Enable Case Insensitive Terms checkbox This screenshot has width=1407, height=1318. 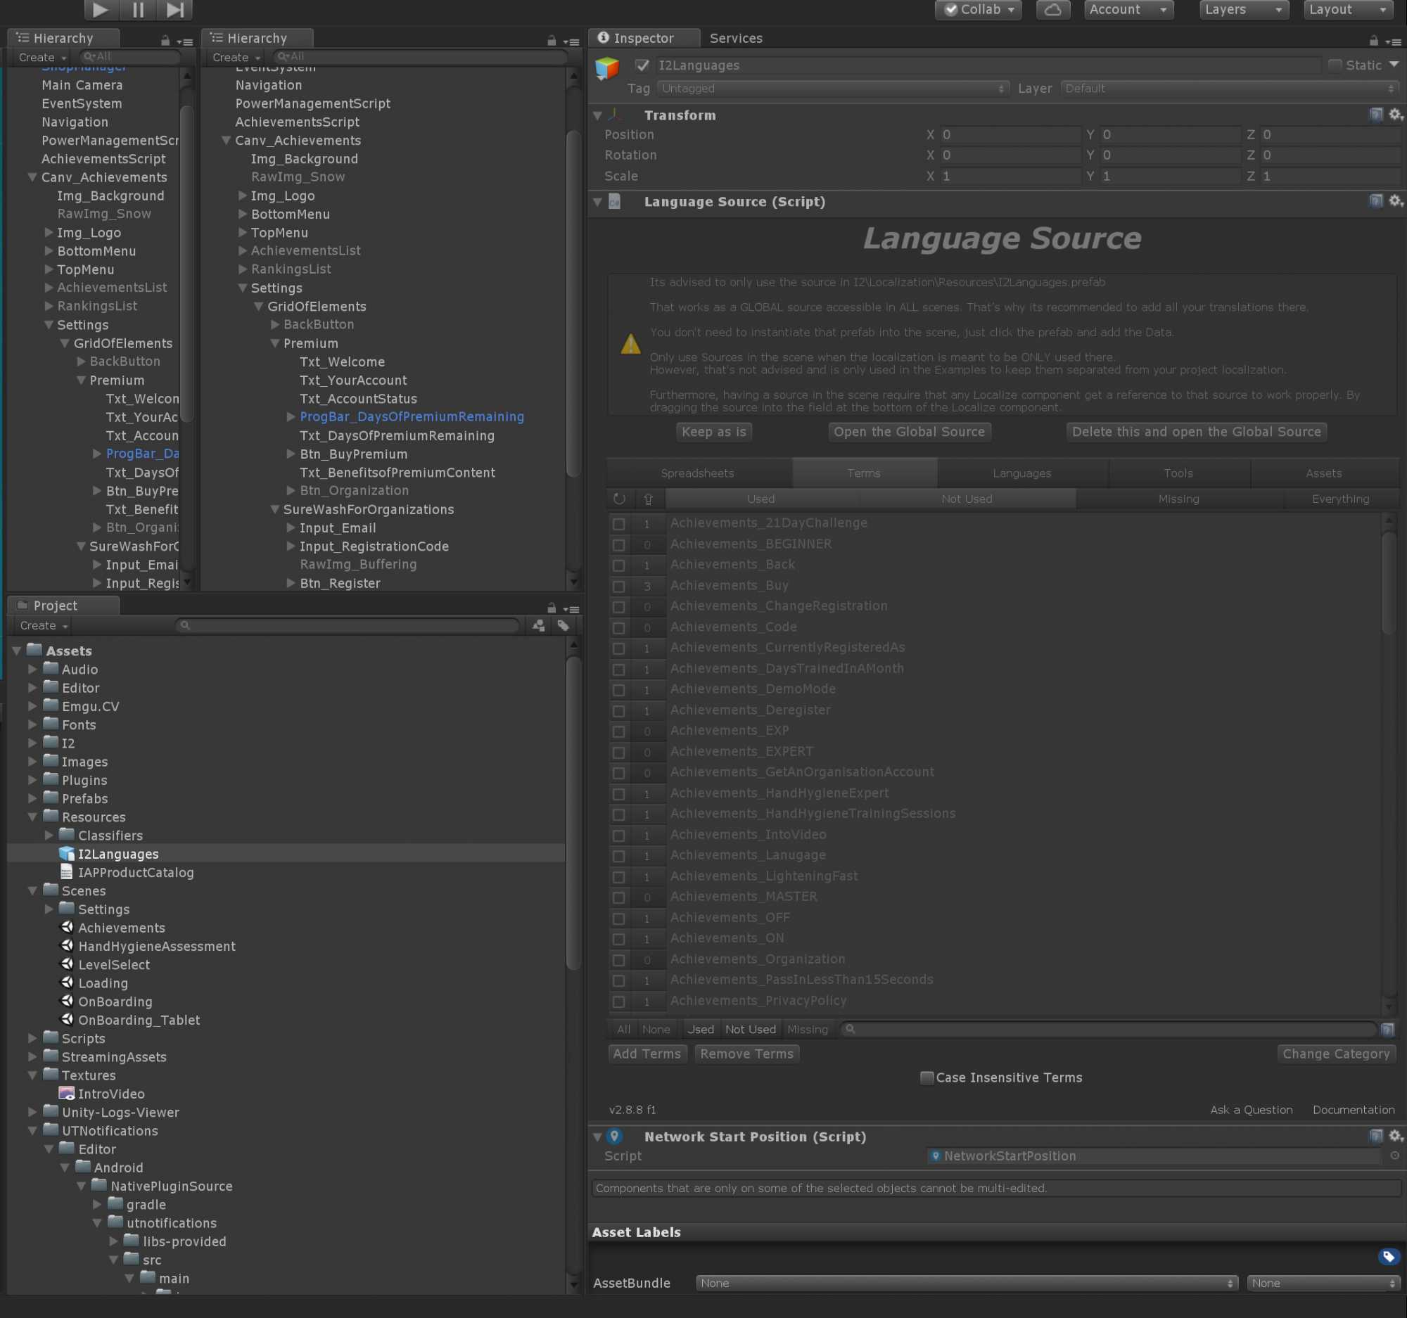926,1077
